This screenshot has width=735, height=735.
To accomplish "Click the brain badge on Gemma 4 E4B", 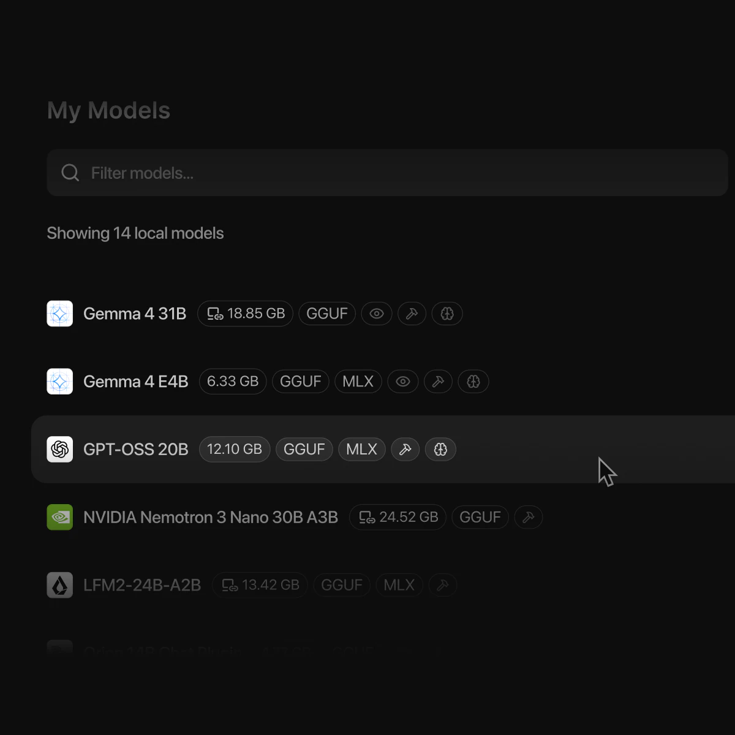I will tap(473, 382).
